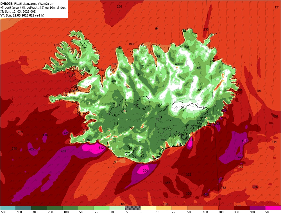Click the teal legend swatch between -400 and -300
The image size is (281, 214).
click(23, 208)
